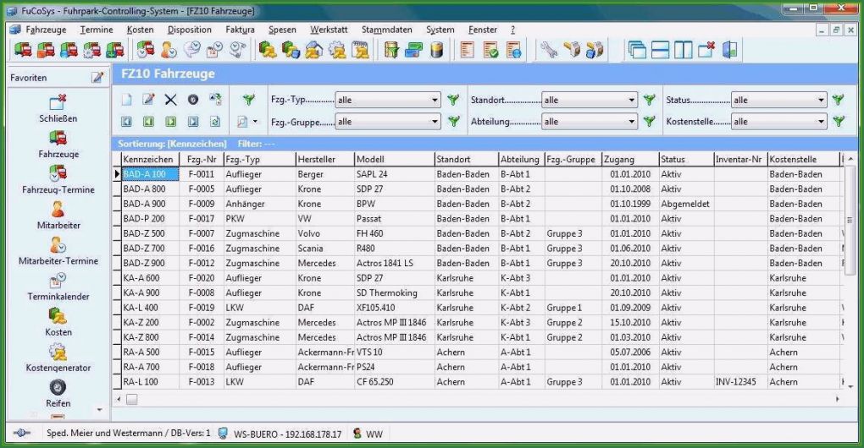Open the Werkstatt menu
The height and width of the screenshot is (448, 864).
[328, 30]
